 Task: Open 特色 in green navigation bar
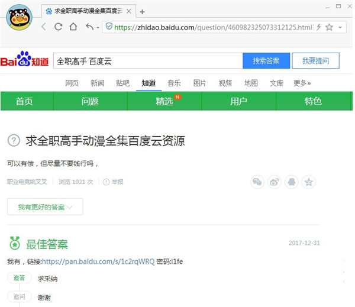[x=313, y=101]
